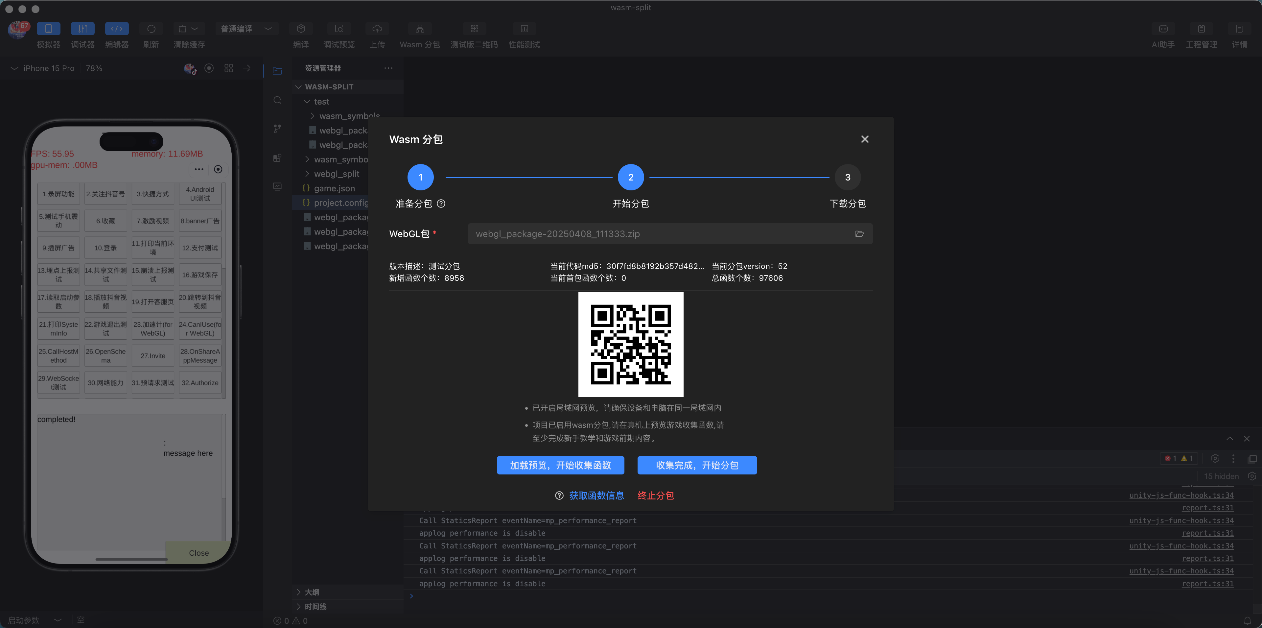Image resolution: width=1262 pixels, height=628 pixels.
Task: Open the 启动参数 dropdown
Action: (34, 620)
